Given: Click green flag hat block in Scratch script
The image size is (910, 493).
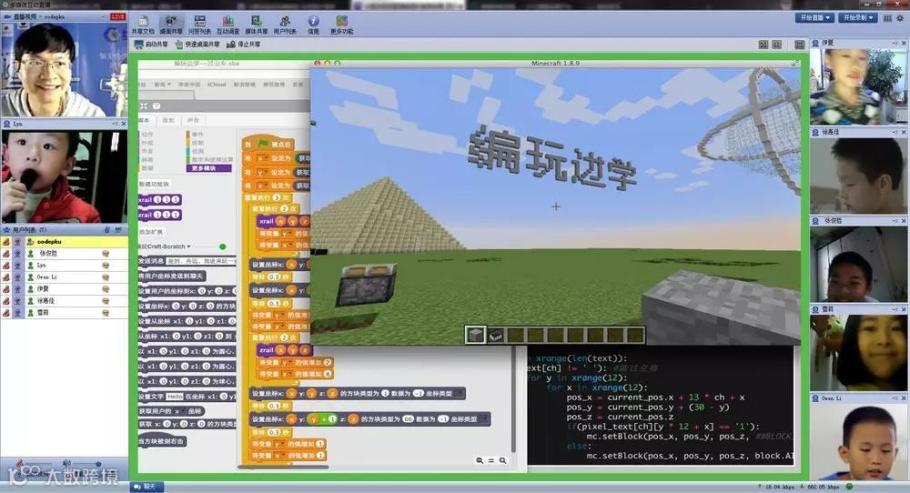Looking at the screenshot, I should (x=268, y=143).
